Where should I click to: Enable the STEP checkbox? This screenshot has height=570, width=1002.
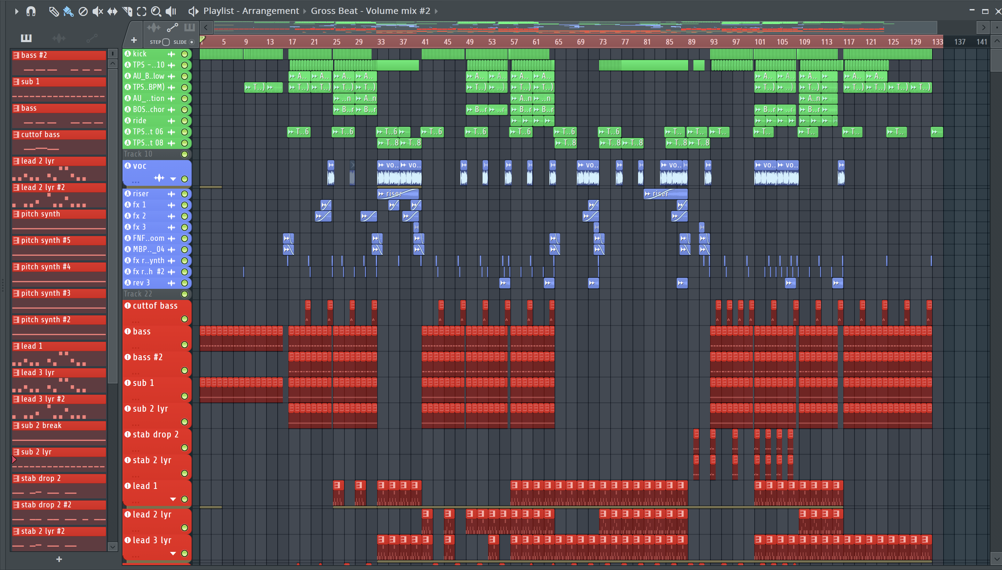(166, 42)
